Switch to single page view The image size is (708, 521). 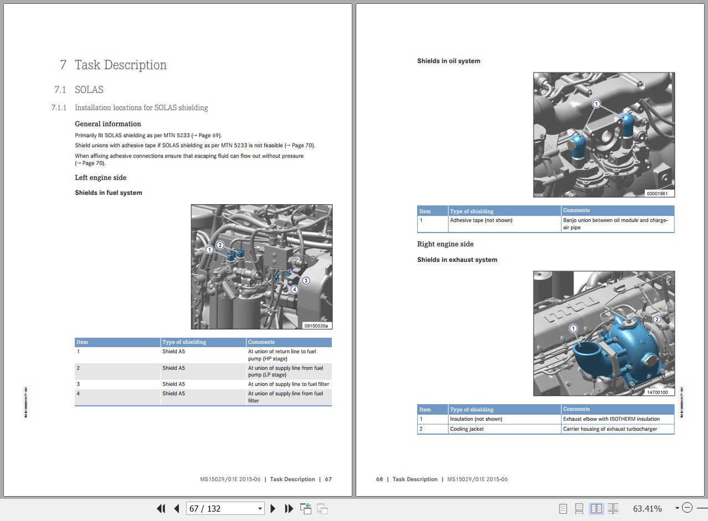pos(563,508)
